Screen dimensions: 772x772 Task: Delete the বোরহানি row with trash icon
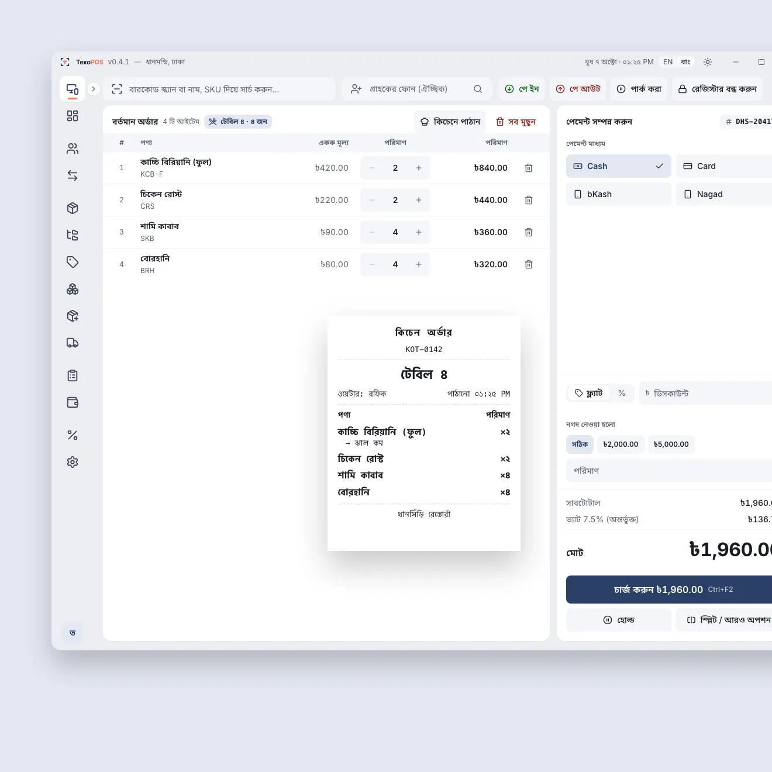(x=529, y=264)
